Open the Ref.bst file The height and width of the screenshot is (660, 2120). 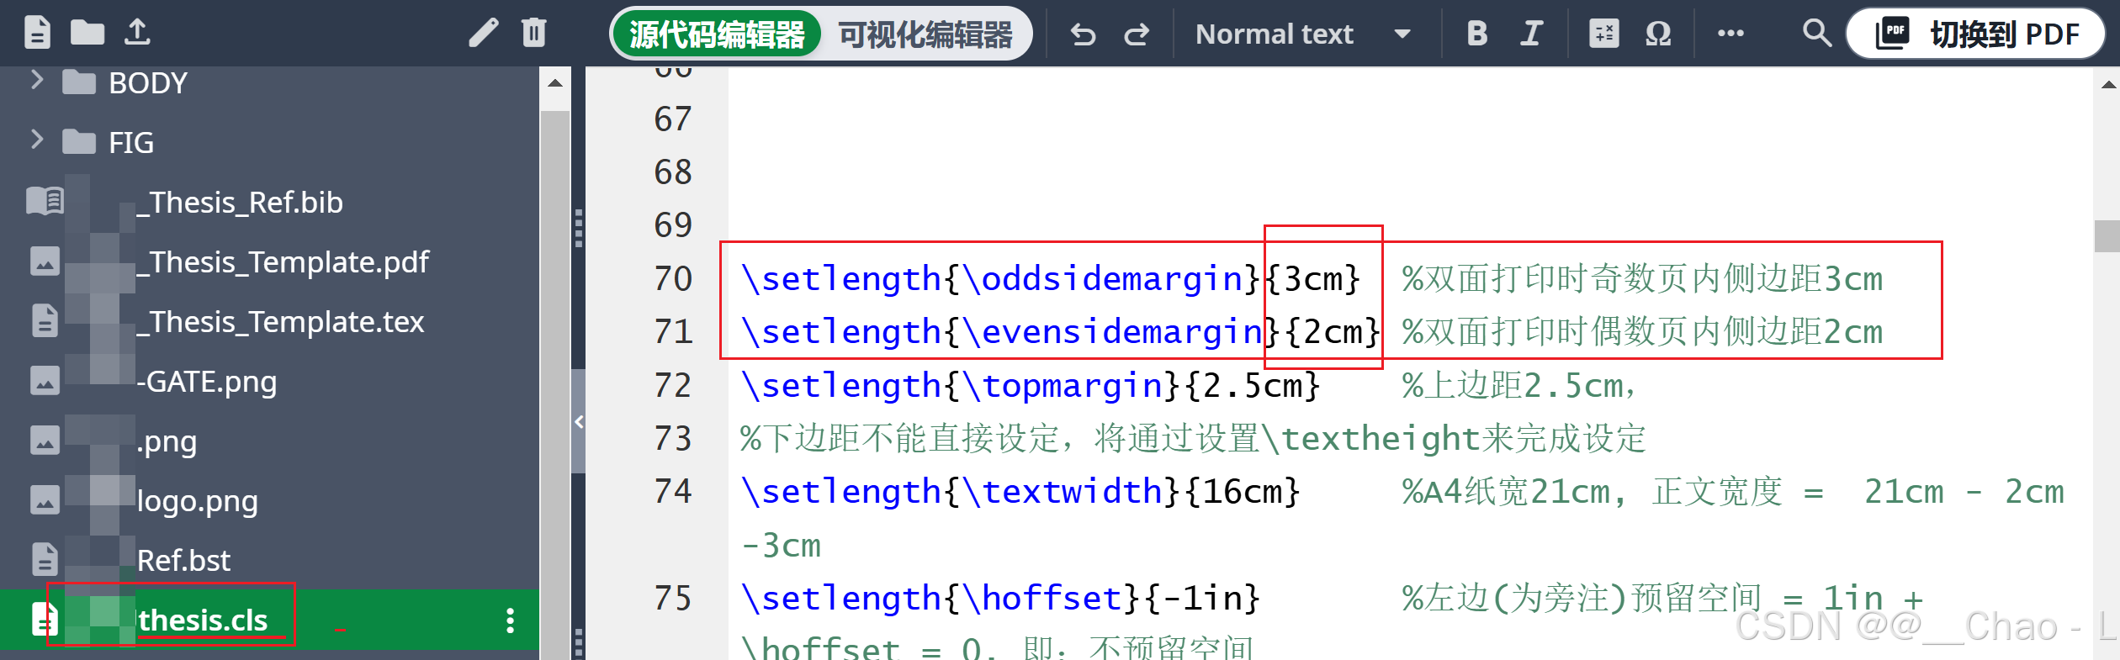183,560
